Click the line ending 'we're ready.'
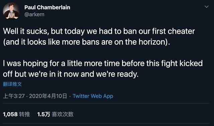Screen dimensions: 214x126 pos(71,74)
